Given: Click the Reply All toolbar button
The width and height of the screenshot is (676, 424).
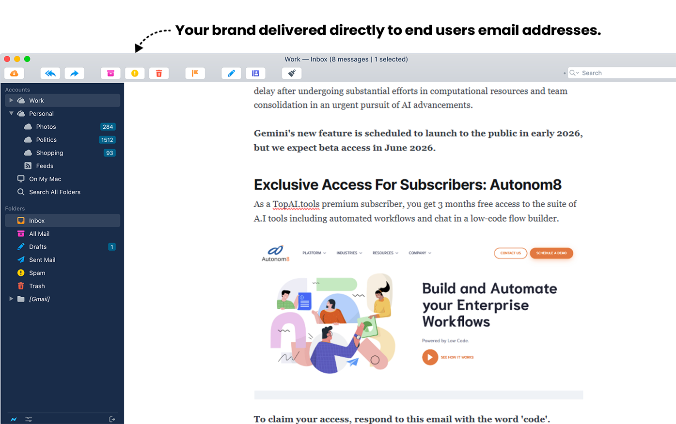Looking at the screenshot, I should point(50,73).
